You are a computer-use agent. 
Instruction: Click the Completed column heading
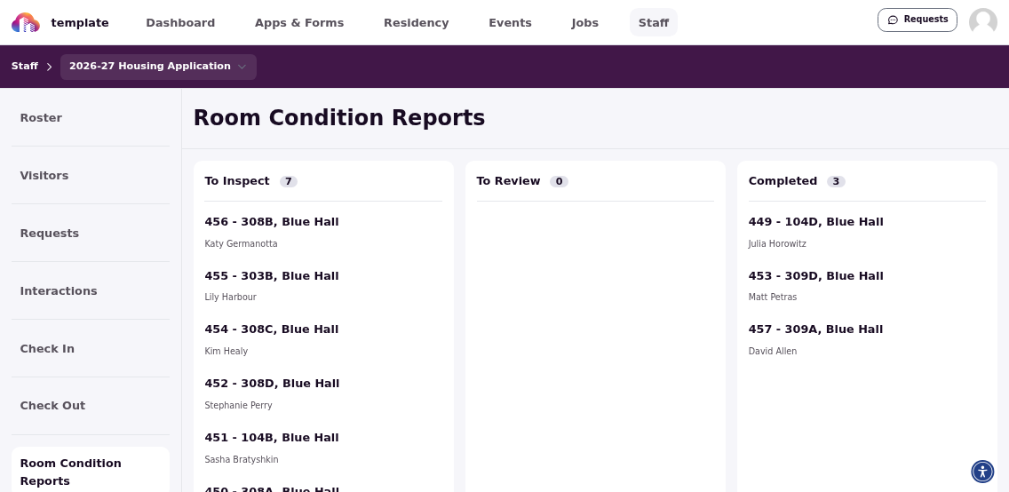click(783, 181)
